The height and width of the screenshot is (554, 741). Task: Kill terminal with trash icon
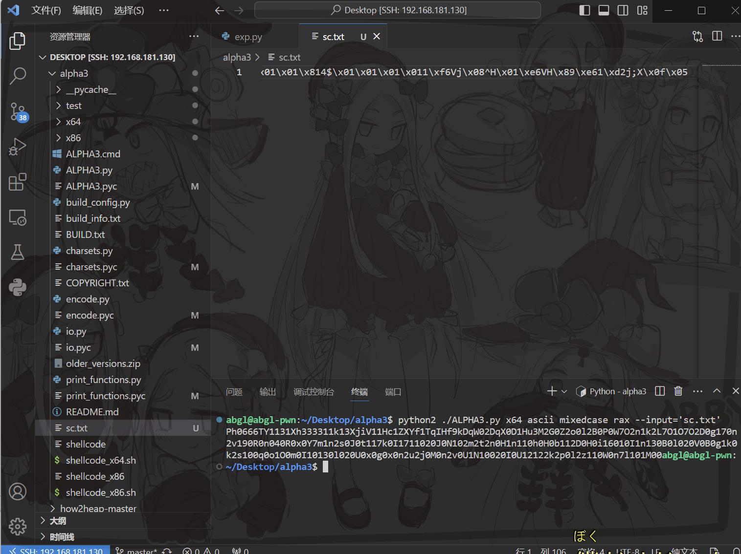678,391
